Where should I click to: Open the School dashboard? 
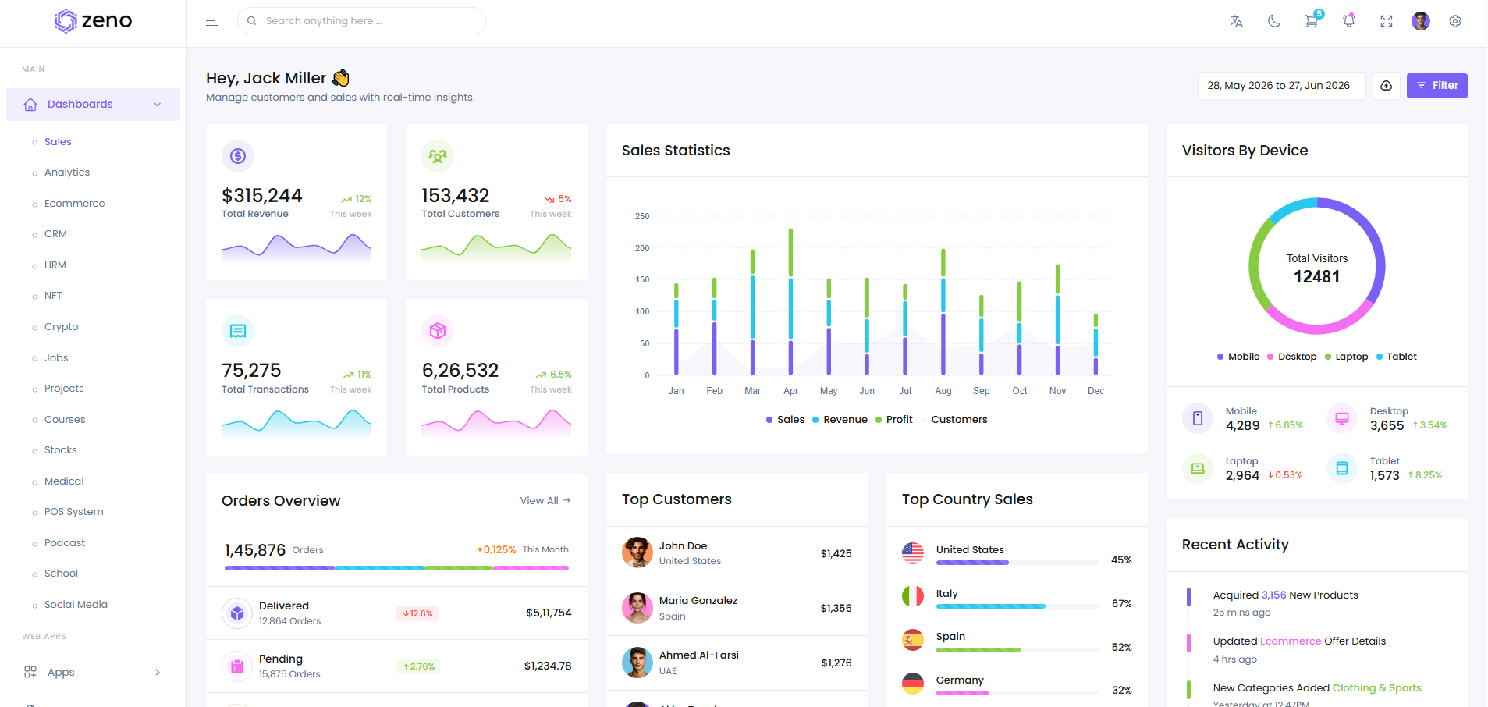click(61, 574)
